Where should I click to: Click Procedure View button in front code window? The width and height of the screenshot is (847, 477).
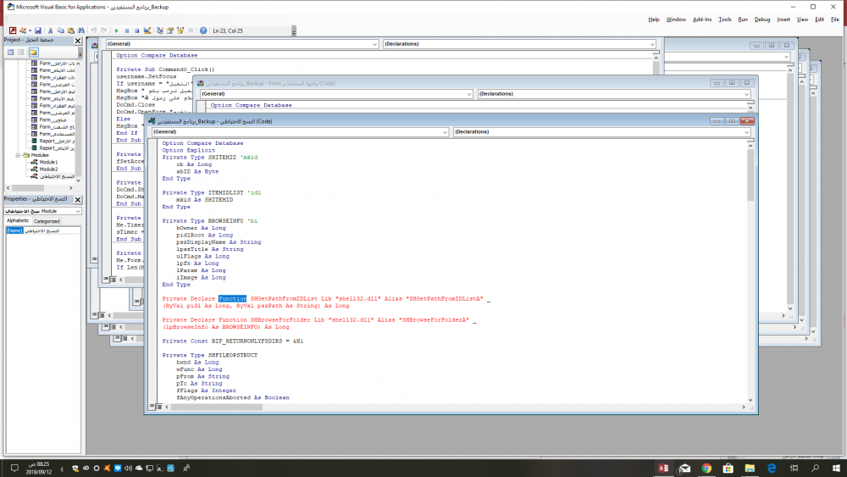click(152, 406)
